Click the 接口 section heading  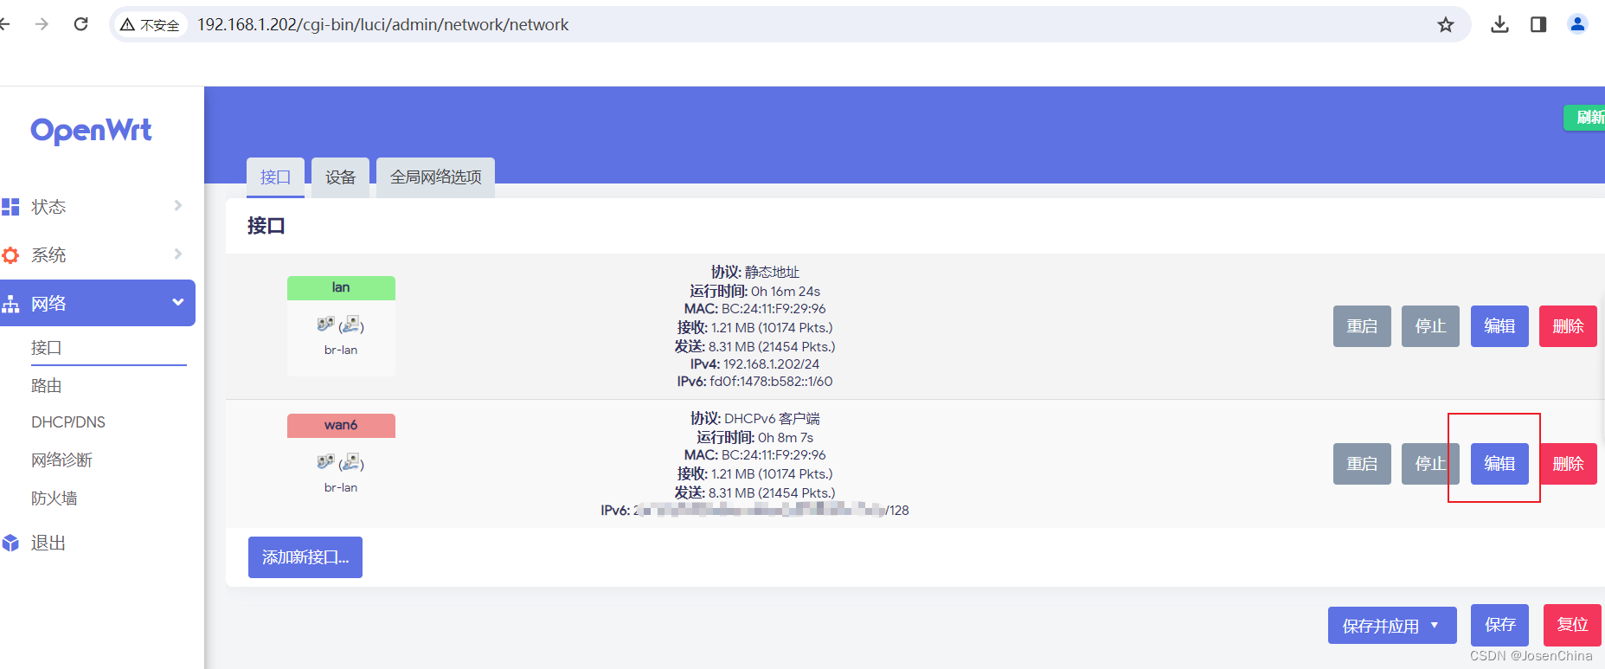(x=266, y=226)
